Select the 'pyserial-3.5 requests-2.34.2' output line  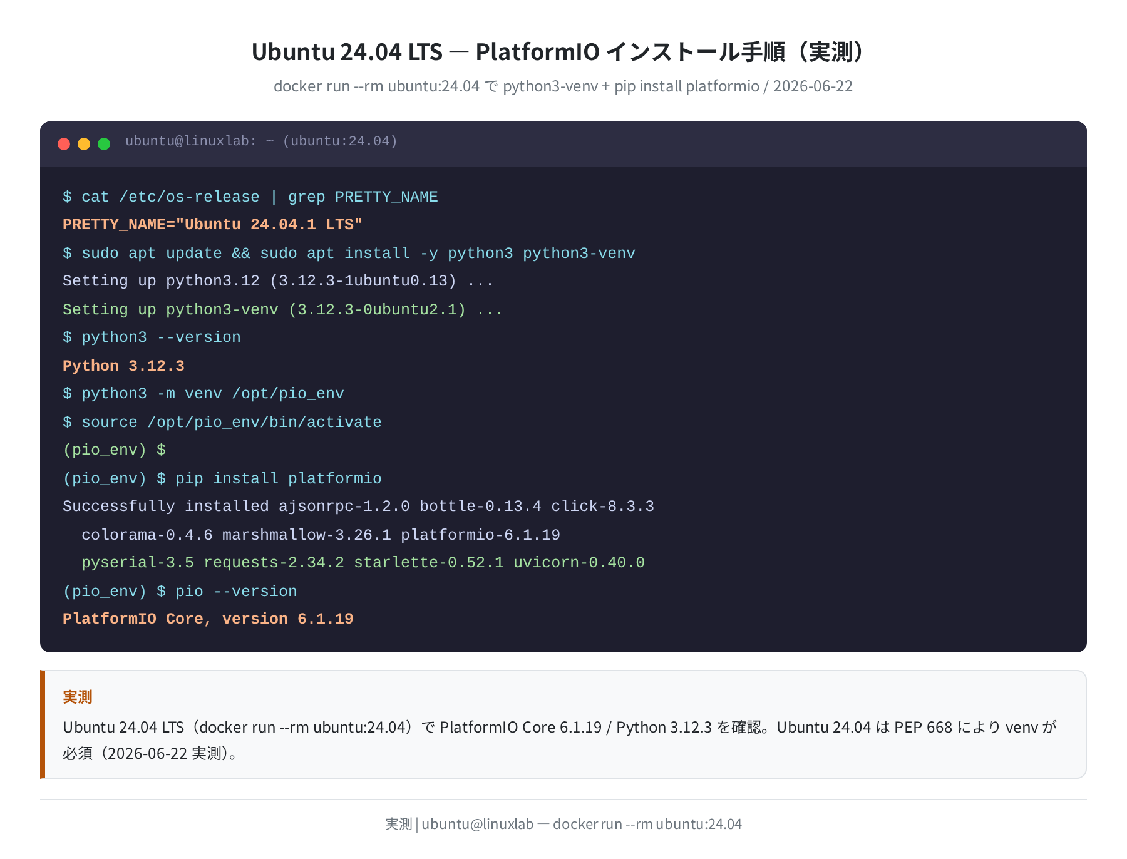click(363, 562)
